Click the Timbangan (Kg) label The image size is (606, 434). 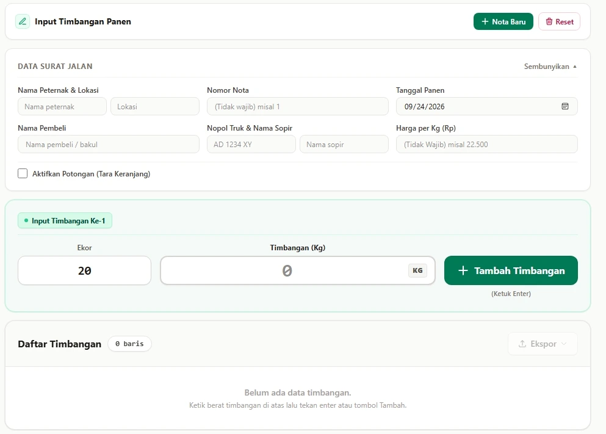pos(298,248)
